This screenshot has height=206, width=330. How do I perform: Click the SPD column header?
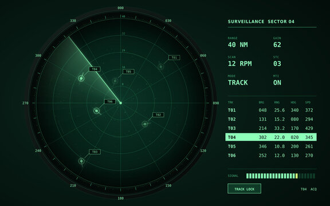click(x=308, y=102)
